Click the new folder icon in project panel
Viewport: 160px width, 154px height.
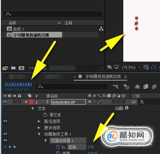(13, 68)
